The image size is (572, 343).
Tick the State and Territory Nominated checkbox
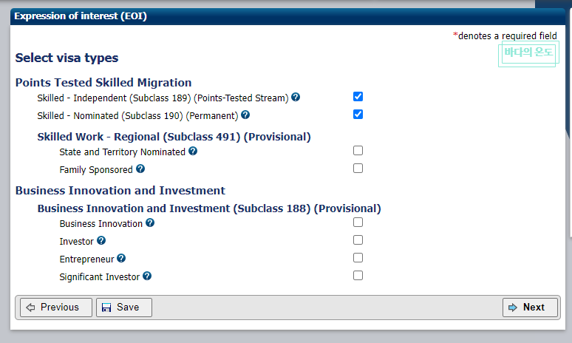tap(358, 151)
